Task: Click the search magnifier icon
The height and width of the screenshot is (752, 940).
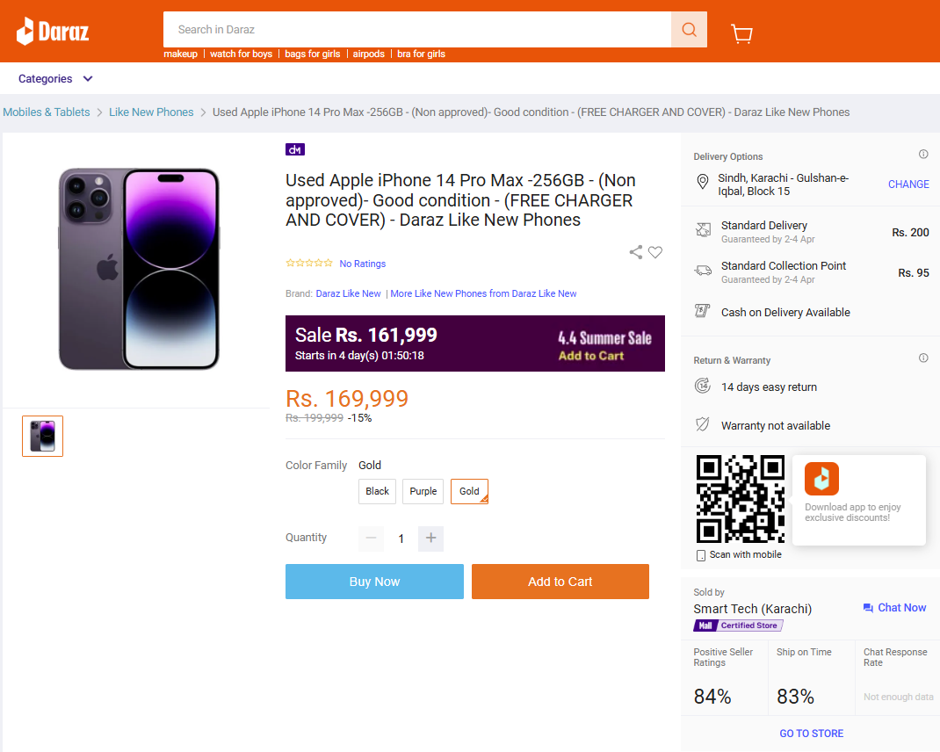Action: pos(689,29)
